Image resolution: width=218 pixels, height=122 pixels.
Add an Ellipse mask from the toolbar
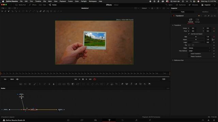88,84
